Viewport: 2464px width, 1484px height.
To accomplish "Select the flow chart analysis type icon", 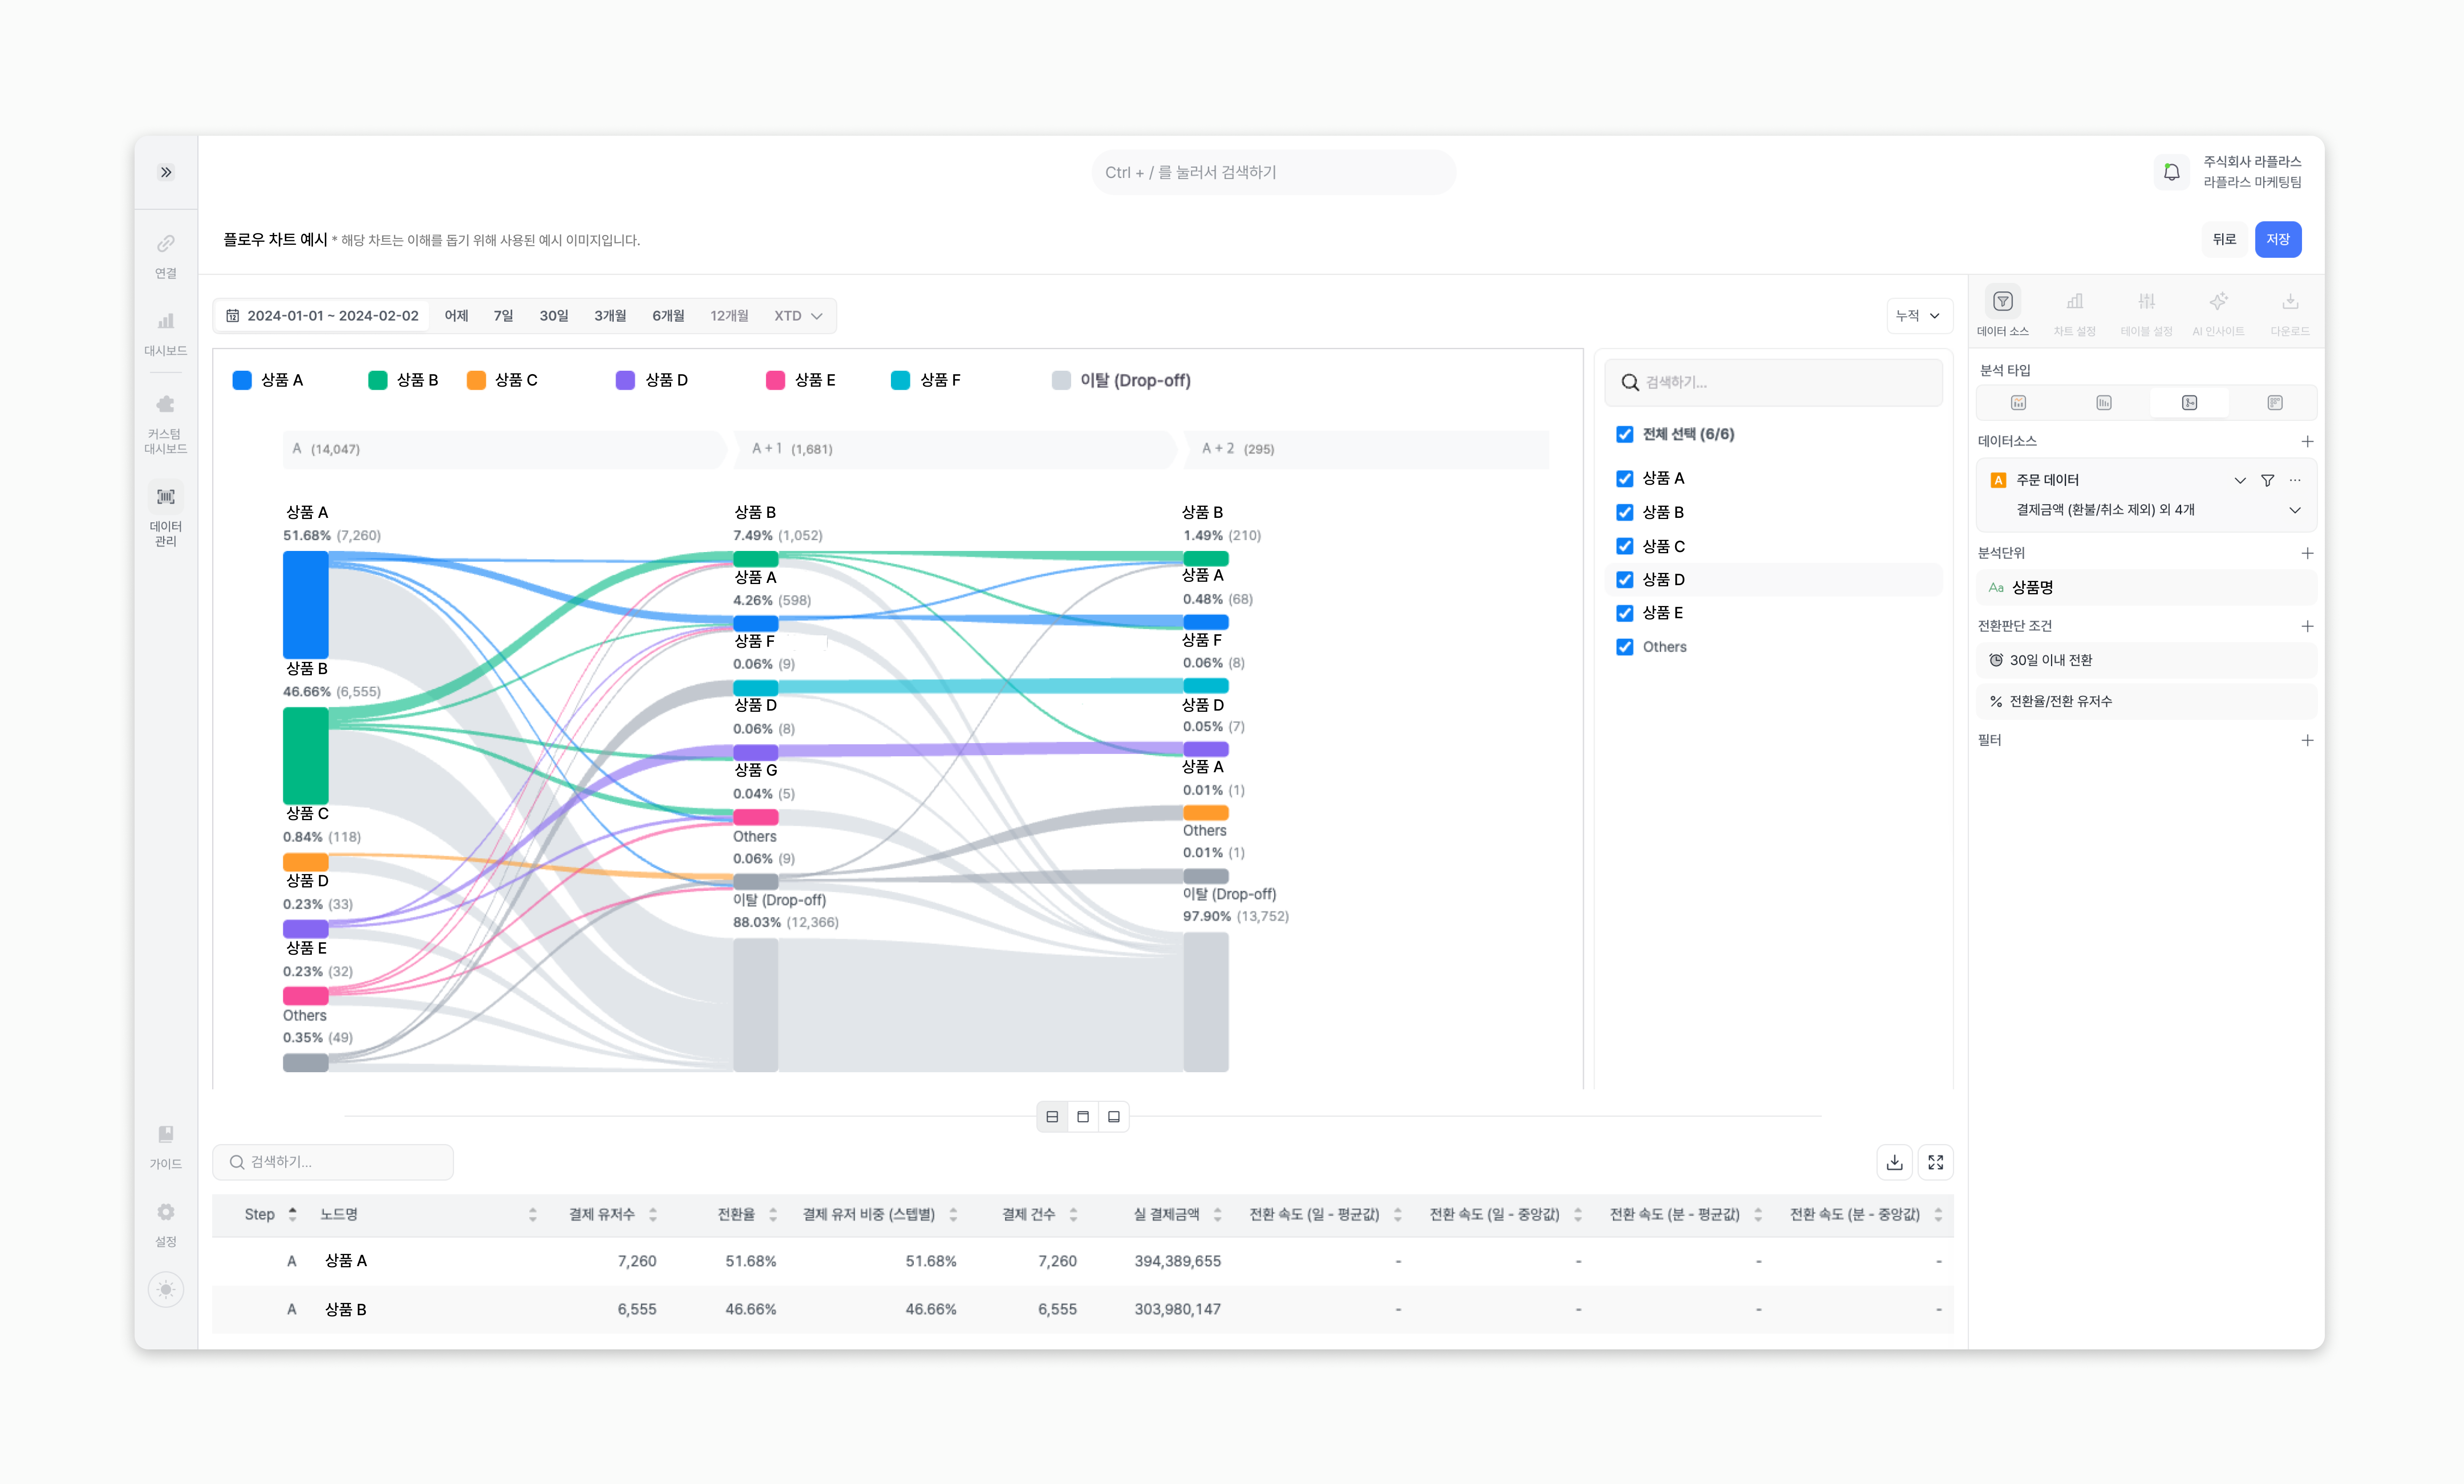I will pos(2189,403).
